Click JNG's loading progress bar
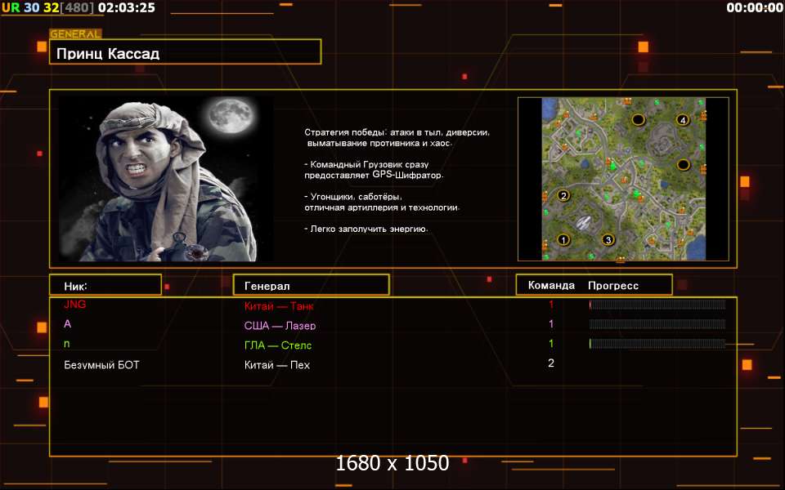785x490 pixels. pos(657,305)
